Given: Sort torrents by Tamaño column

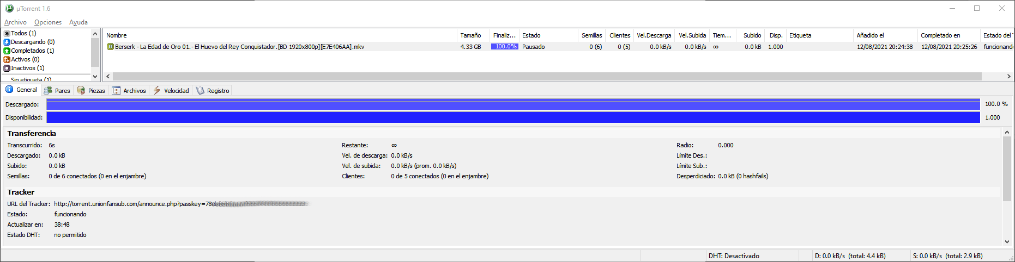Looking at the screenshot, I should 473,35.
